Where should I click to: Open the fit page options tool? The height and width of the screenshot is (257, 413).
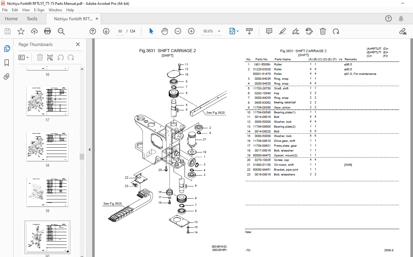tap(234, 31)
